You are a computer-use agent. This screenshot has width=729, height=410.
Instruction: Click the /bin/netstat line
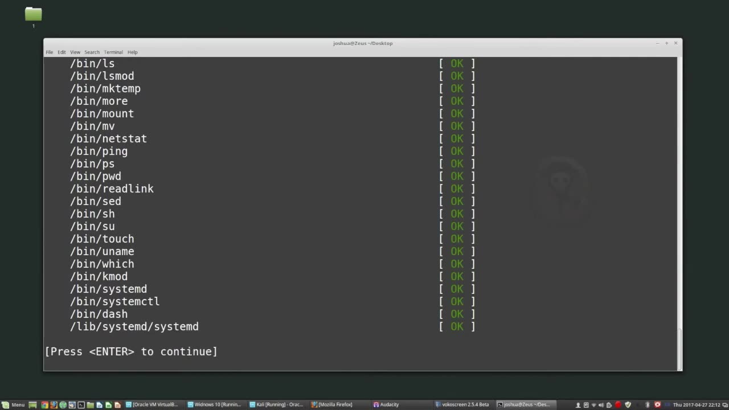point(108,138)
